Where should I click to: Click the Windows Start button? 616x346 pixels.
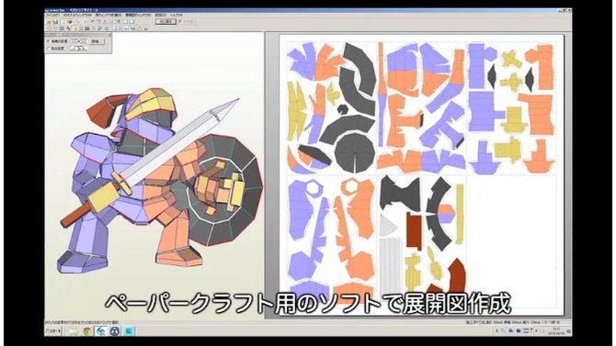click(53, 331)
